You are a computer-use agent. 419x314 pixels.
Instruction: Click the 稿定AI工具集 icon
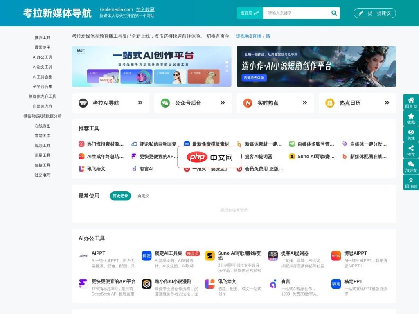146,256
